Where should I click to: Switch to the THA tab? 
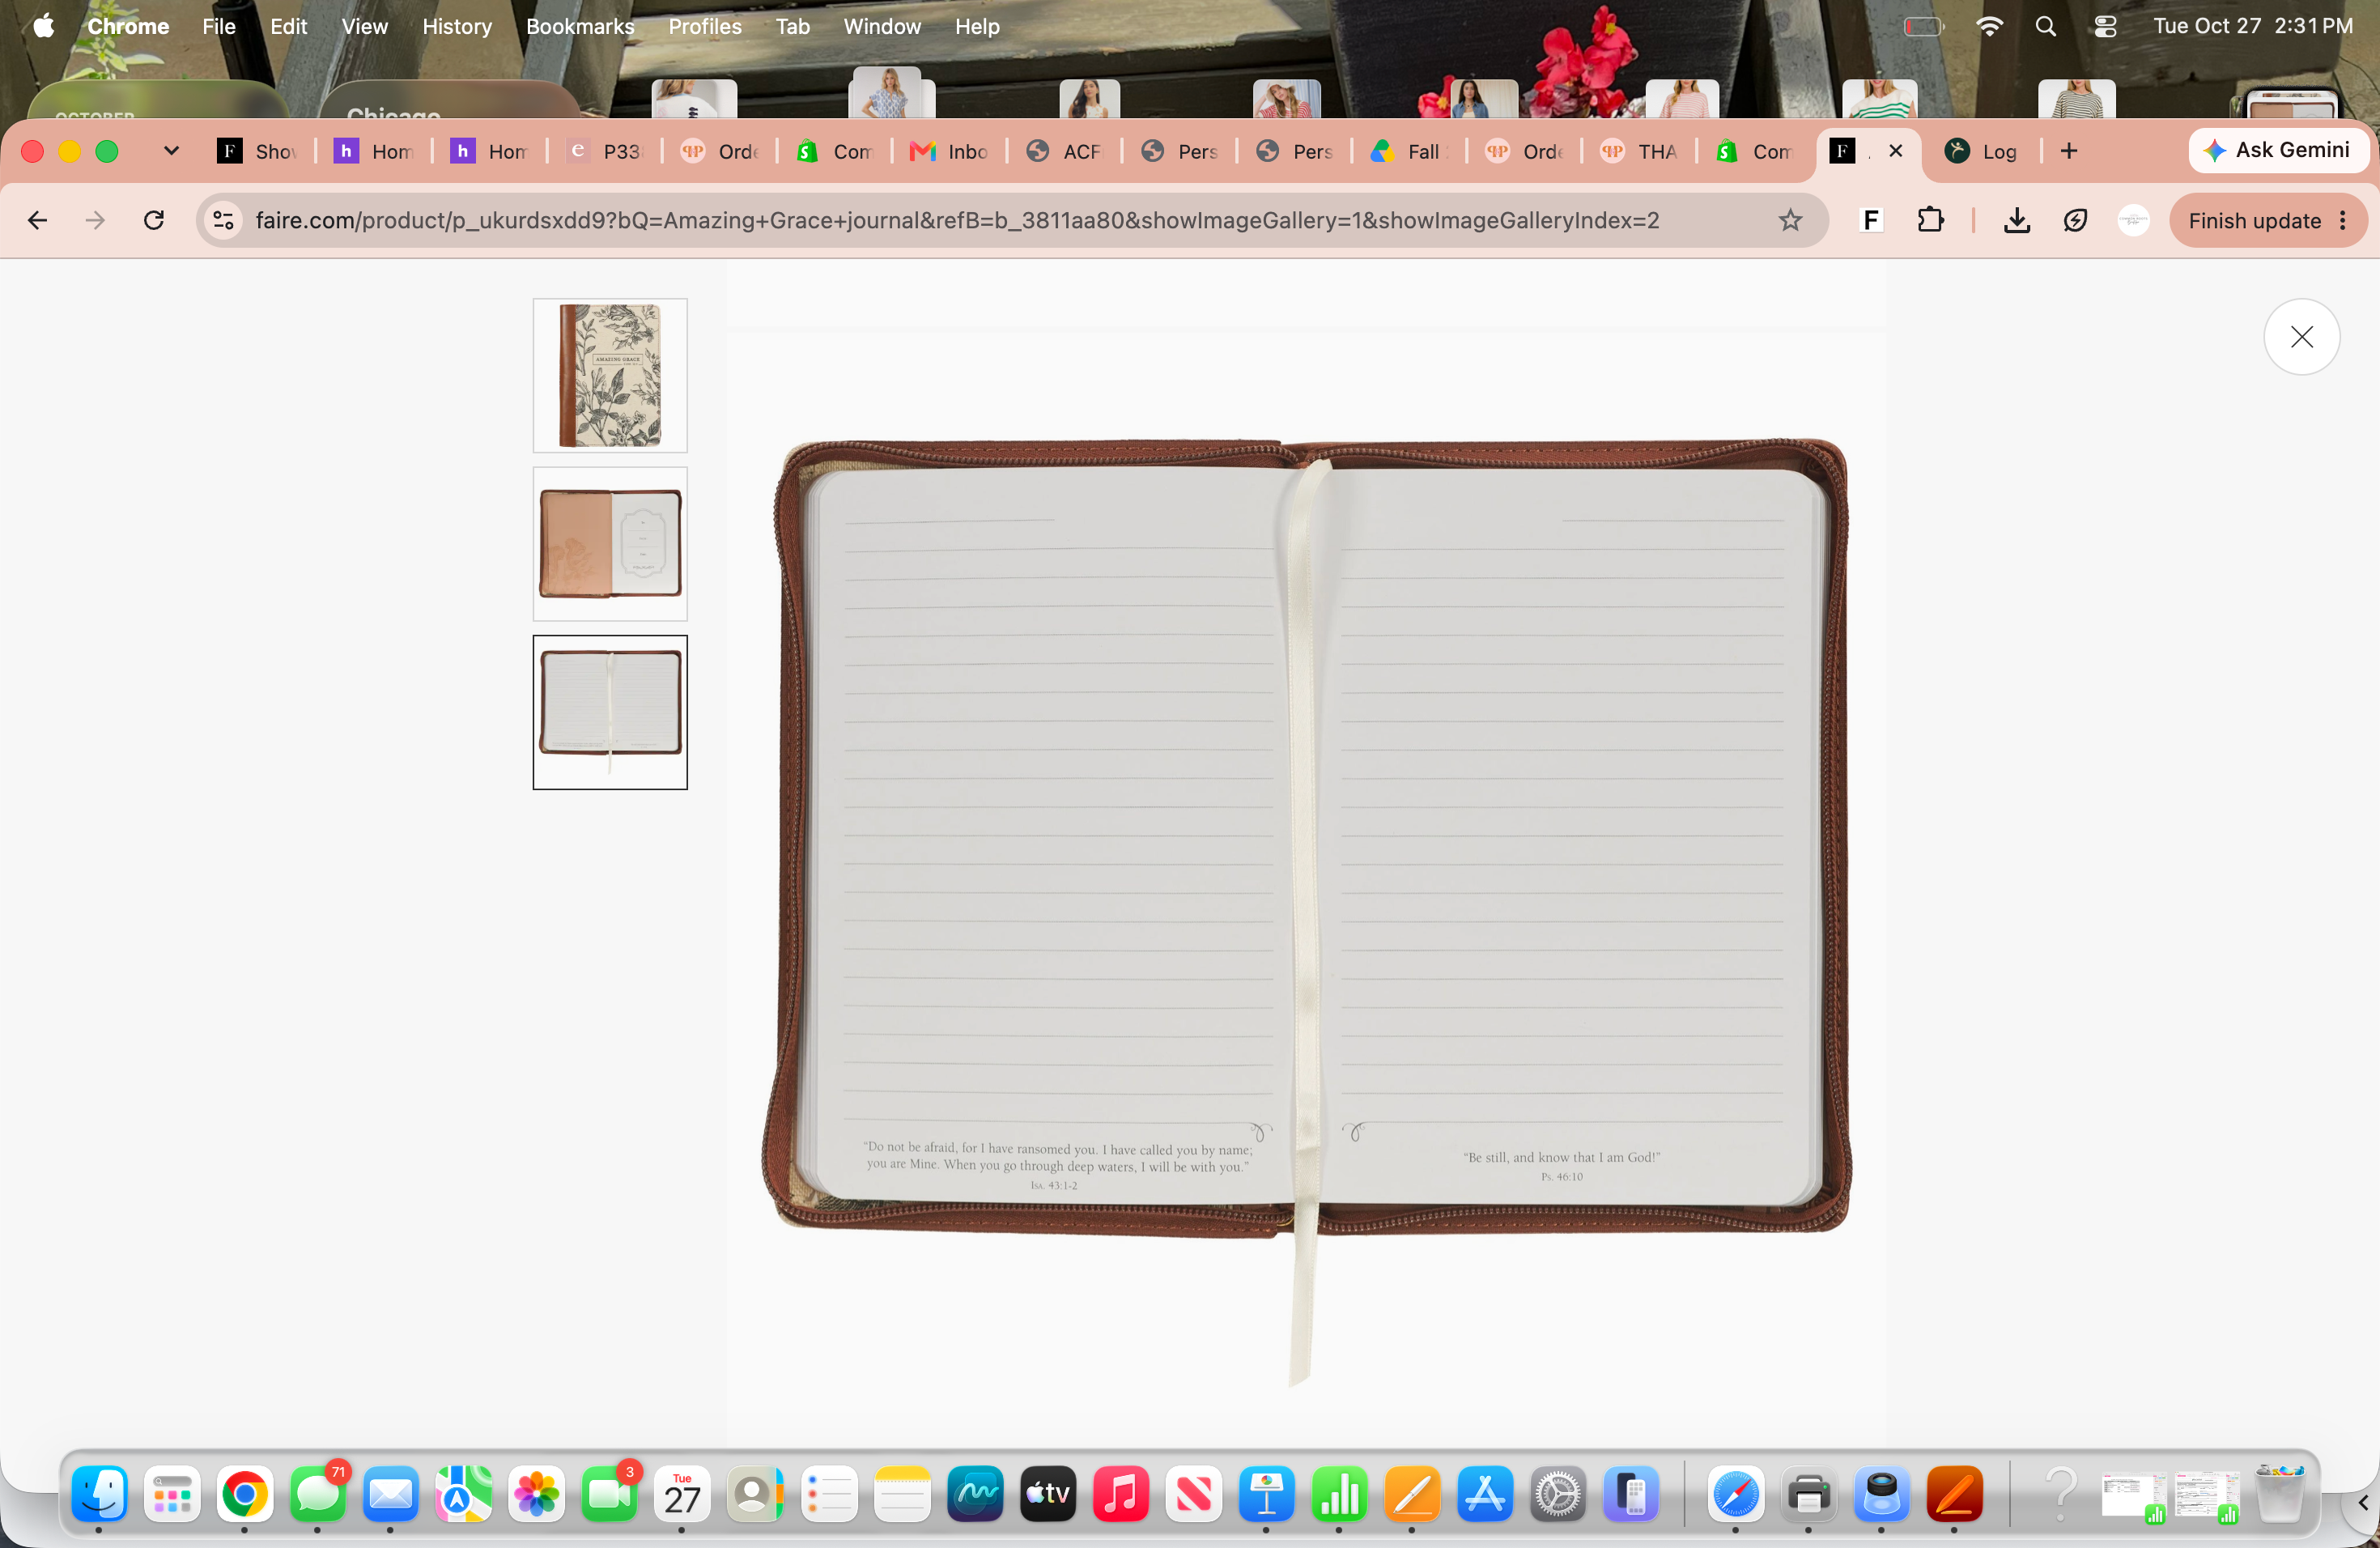[x=1638, y=151]
